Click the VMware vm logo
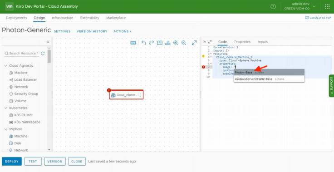This screenshot has width=334, height=172. (10, 6)
